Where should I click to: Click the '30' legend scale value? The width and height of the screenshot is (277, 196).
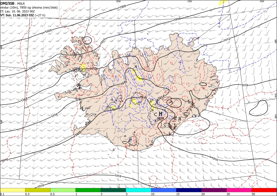click(x=228, y=194)
